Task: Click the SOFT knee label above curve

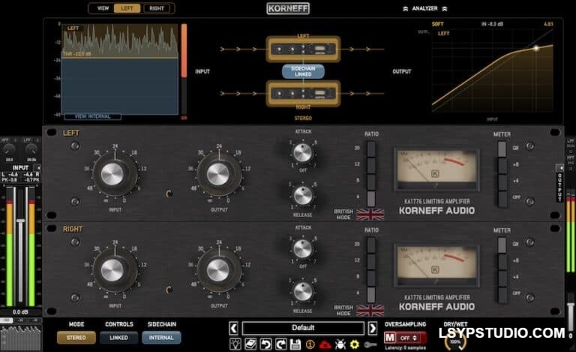Action: point(437,24)
